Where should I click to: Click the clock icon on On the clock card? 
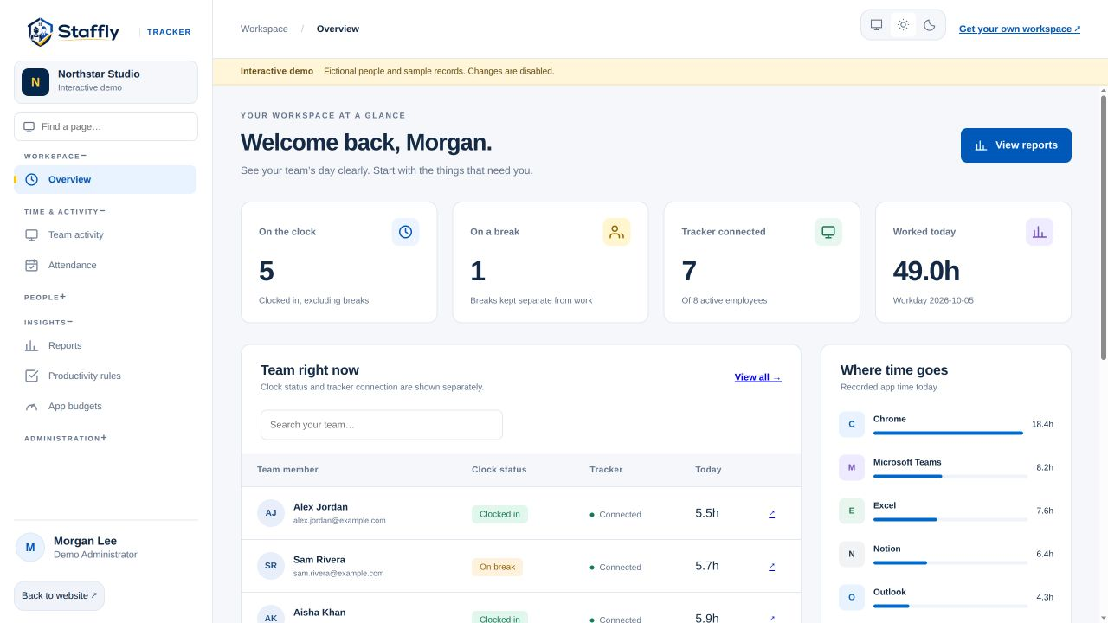tap(405, 232)
